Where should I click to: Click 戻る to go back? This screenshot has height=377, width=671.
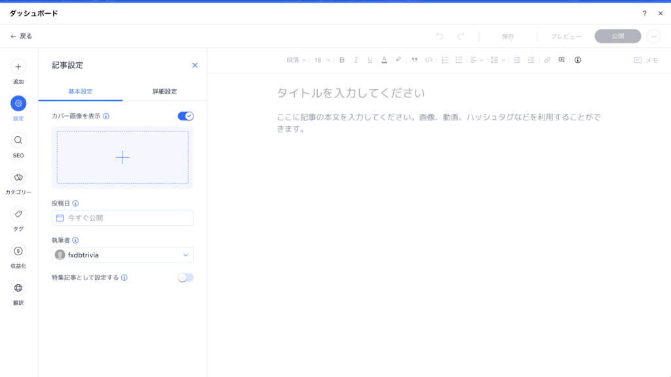[x=22, y=37]
